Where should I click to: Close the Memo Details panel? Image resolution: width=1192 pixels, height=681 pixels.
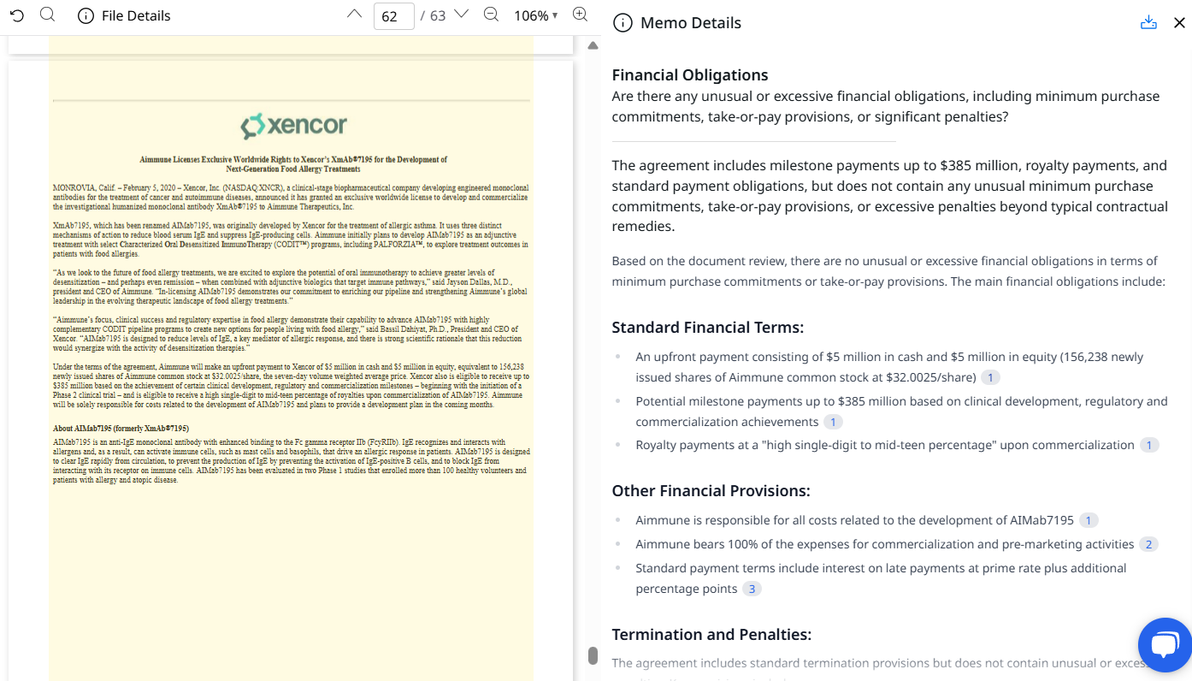[x=1179, y=23]
